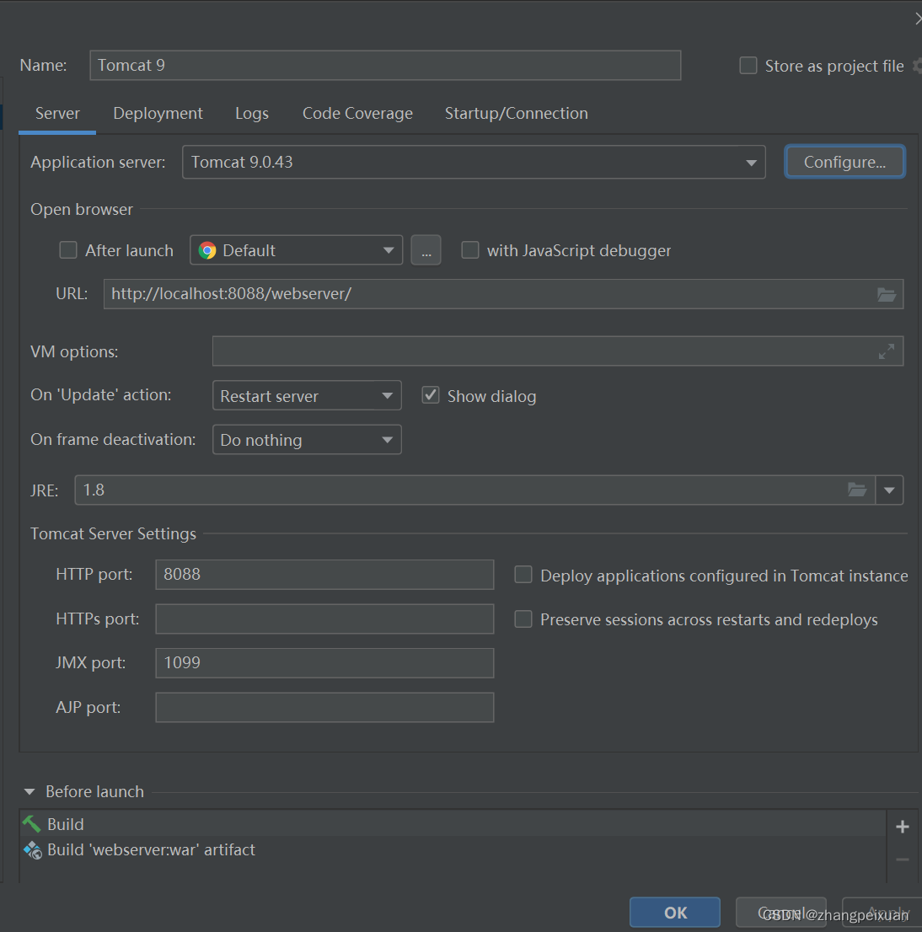Click the folder icon in URL field

point(887,294)
